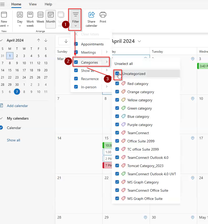This screenshot has width=208, height=224.
Task: Open the green 3:43 PM event
Action: click(x=203, y=66)
